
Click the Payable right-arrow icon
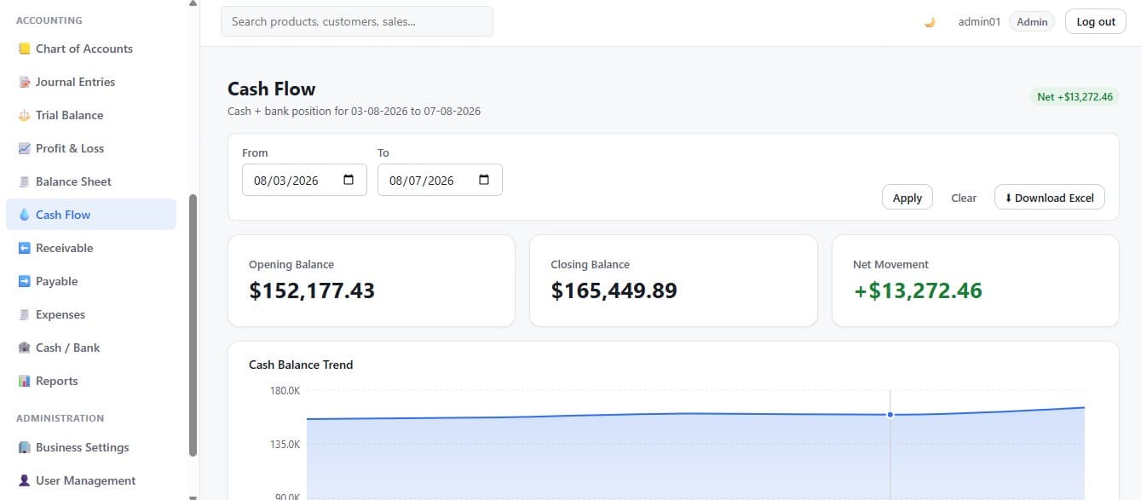24,281
